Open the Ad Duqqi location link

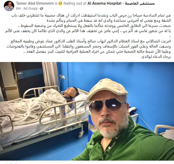click(30, 9)
